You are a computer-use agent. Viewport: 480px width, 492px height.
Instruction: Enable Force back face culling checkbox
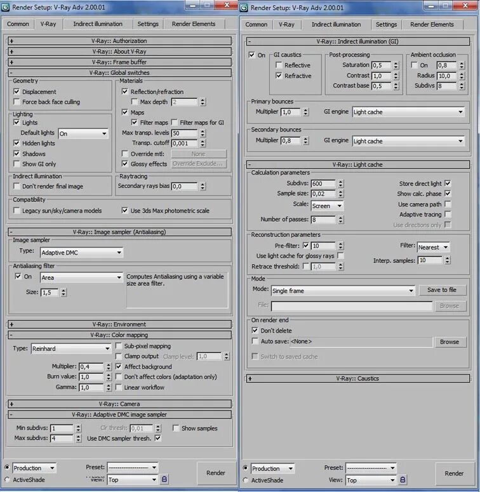coord(17,102)
